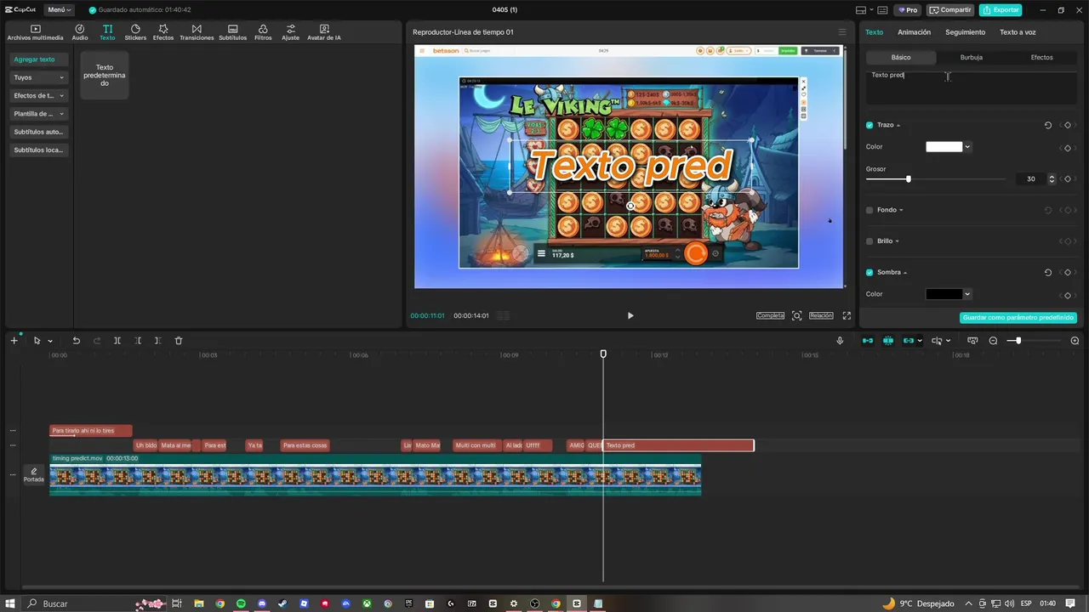
Task: Expand the Plantilla de texto category
Action: pos(38,114)
